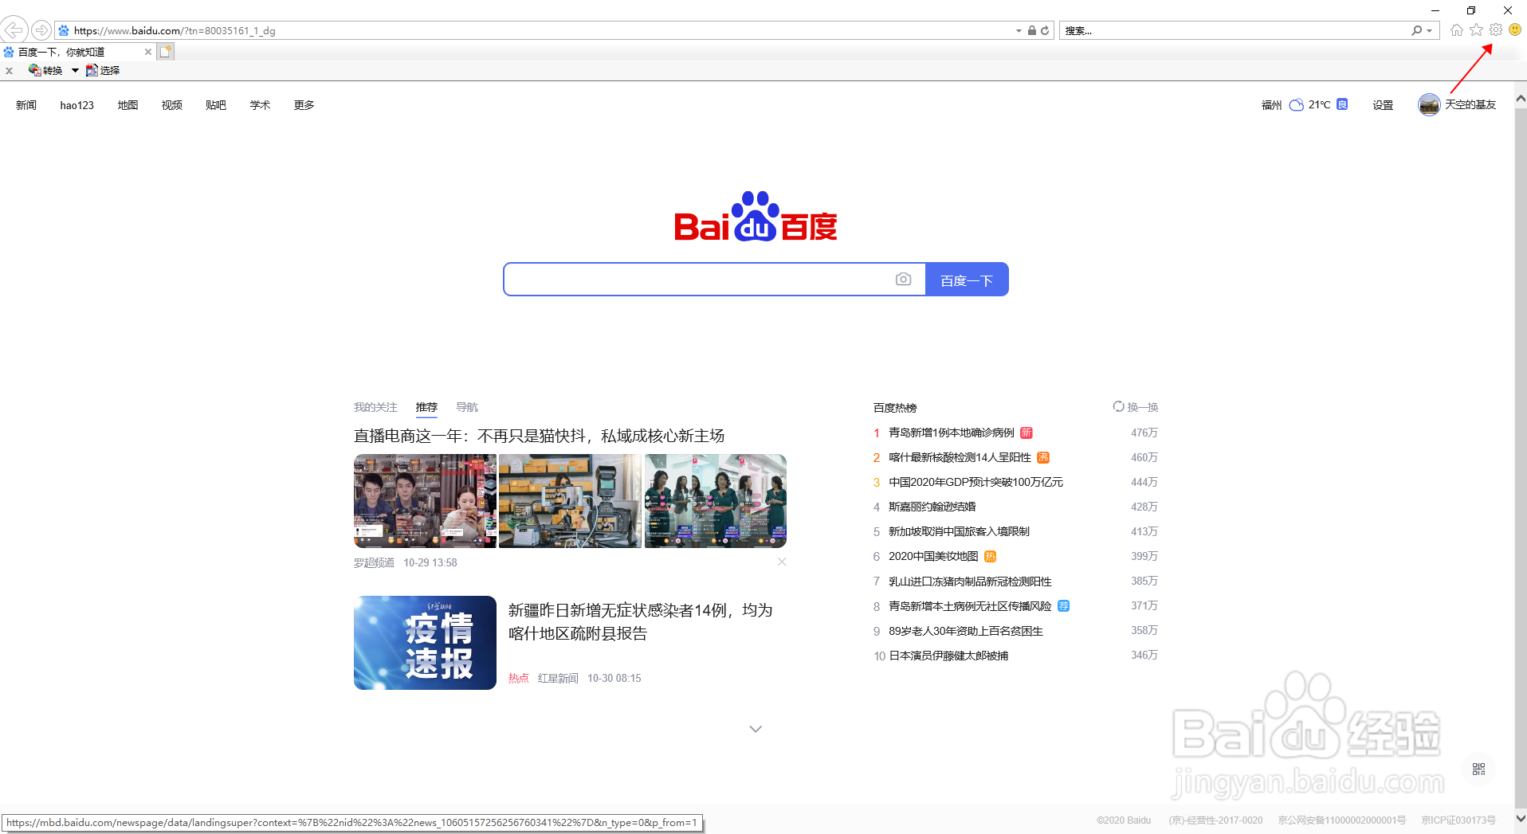Refresh hot list with 换一换
Viewport: 1527px width, 834px height.
click(1136, 407)
